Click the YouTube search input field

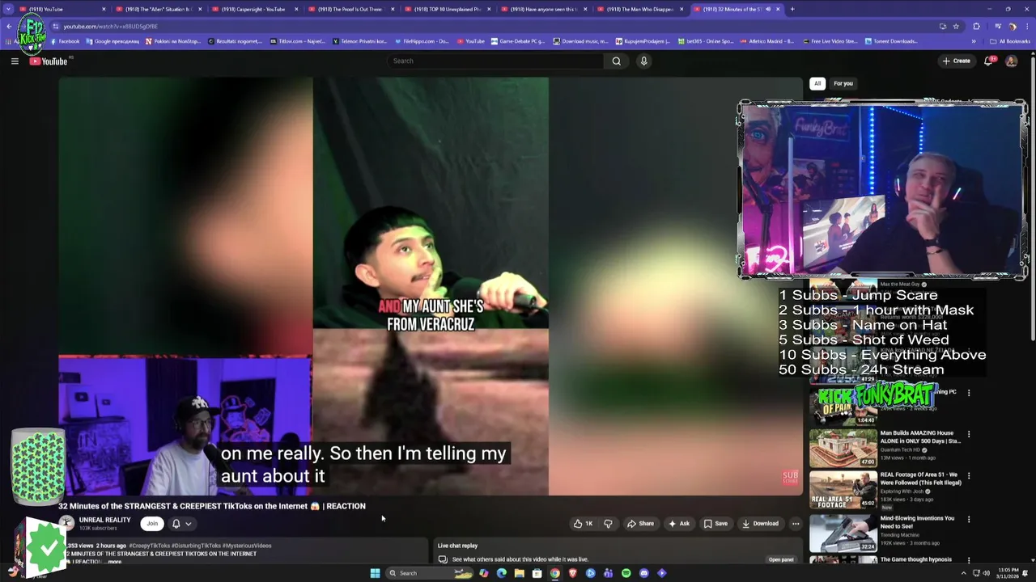(495, 61)
